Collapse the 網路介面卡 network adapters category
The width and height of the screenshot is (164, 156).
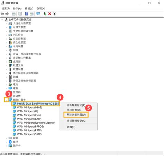[x=6, y=100]
